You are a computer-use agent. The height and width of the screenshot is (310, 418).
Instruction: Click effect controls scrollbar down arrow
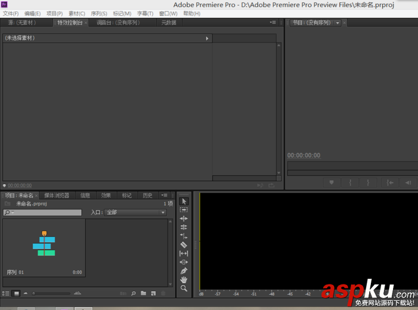[x=279, y=173]
